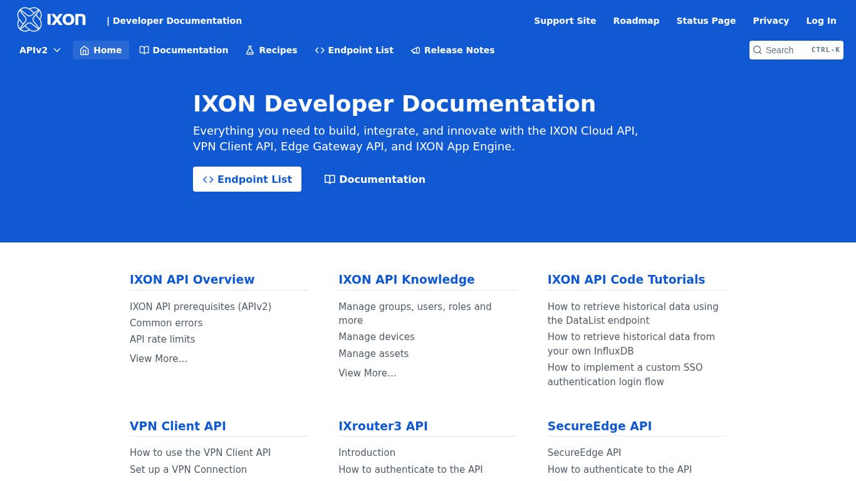
Task: Open historical data from your own InfluxDB tutorial
Action: [x=631, y=344]
